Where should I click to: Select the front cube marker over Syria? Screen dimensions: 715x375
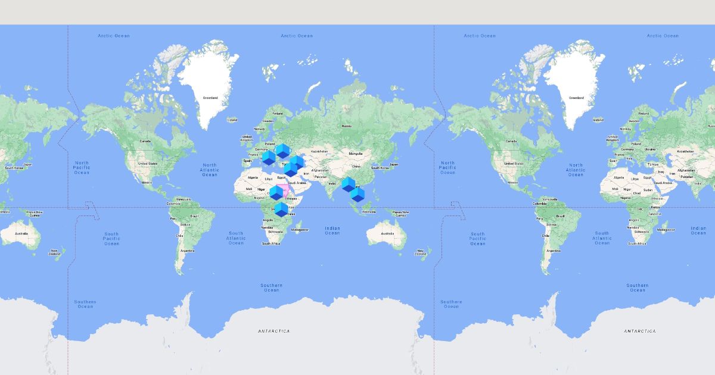point(291,169)
